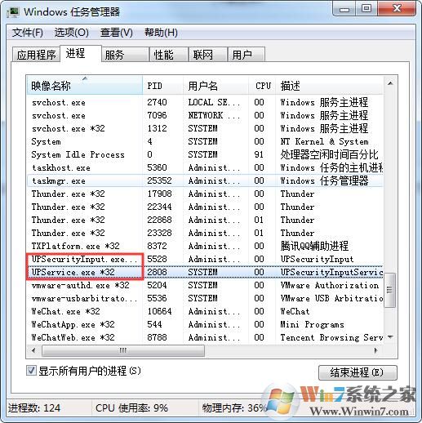Select Thunder.exe with PID 22868
The width and height of the screenshot is (422, 423).
205,220
